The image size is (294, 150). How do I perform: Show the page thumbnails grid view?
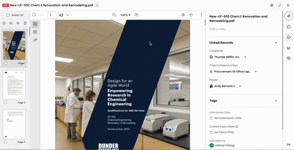pos(35,24)
